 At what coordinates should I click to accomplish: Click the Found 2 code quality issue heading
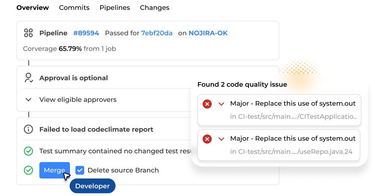tap(242, 85)
